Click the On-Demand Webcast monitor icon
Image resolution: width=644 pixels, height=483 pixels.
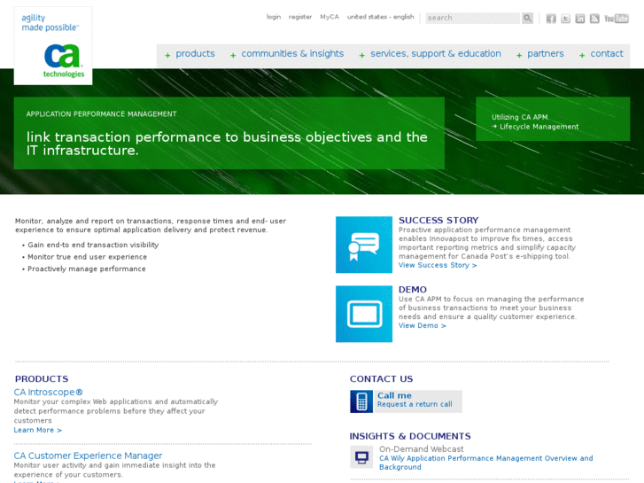(361, 457)
